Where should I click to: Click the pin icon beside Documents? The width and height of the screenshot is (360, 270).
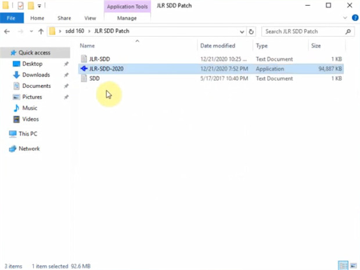(x=66, y=86)
